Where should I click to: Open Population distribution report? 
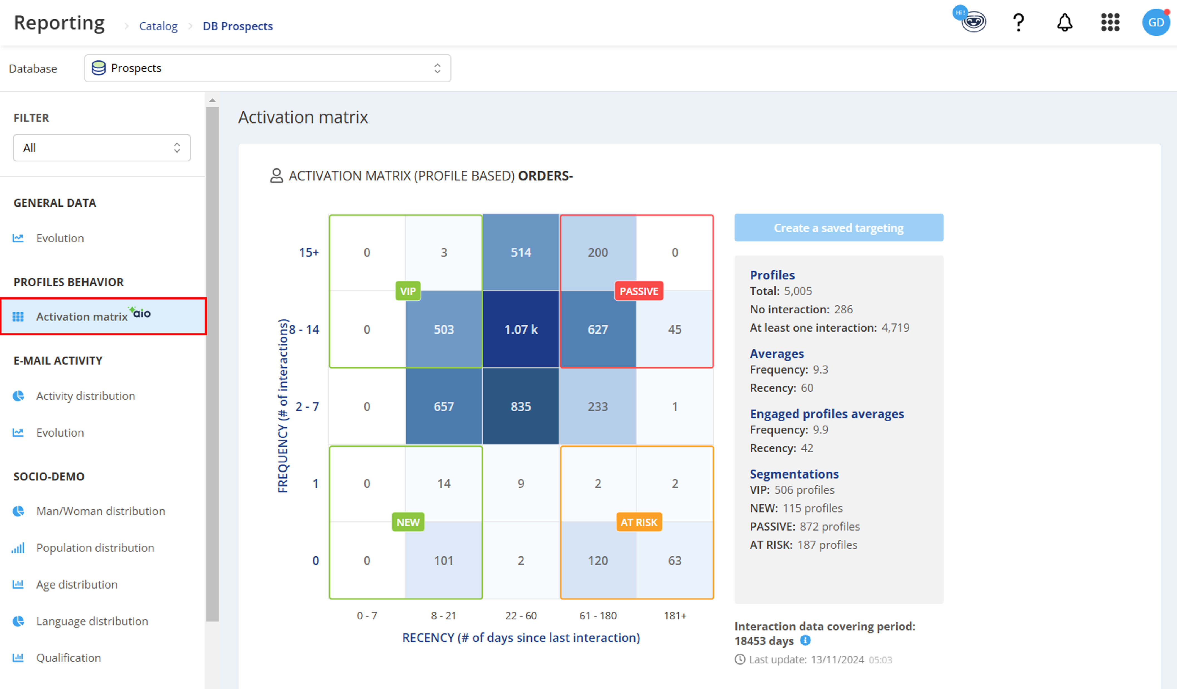pyautogui.click(x=95, y=548)
